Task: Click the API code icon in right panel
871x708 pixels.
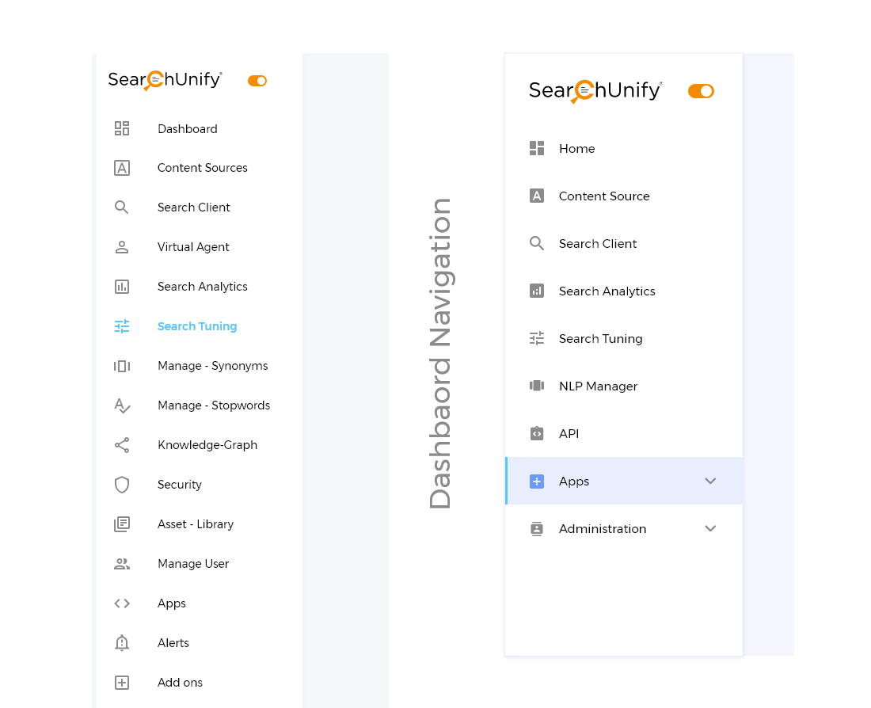Action: tap(537, 434)
